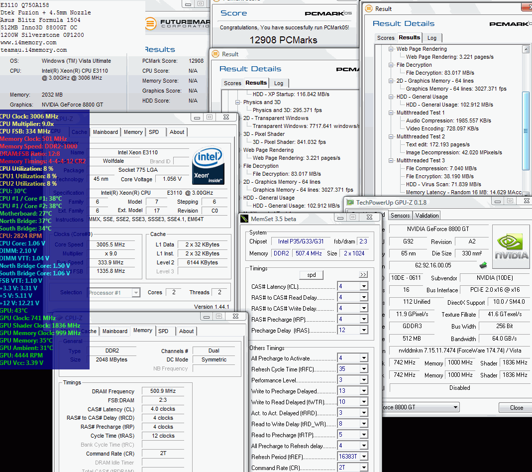The height and width of the screenshot is (472, 532).
Task: Open the RAS# Precharge (tRP) dropdown in MemSet
Action: (x=364, y=319)
